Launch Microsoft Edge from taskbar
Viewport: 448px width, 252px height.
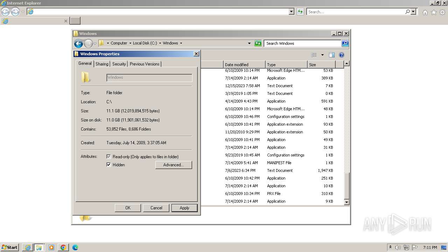pos(75,247)
